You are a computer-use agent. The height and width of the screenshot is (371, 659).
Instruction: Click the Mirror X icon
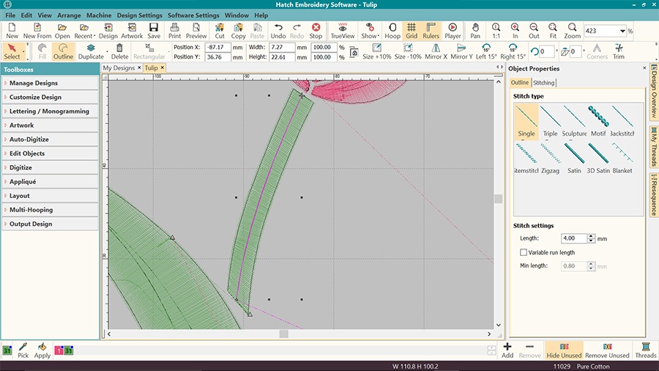[x=436, y=51]
